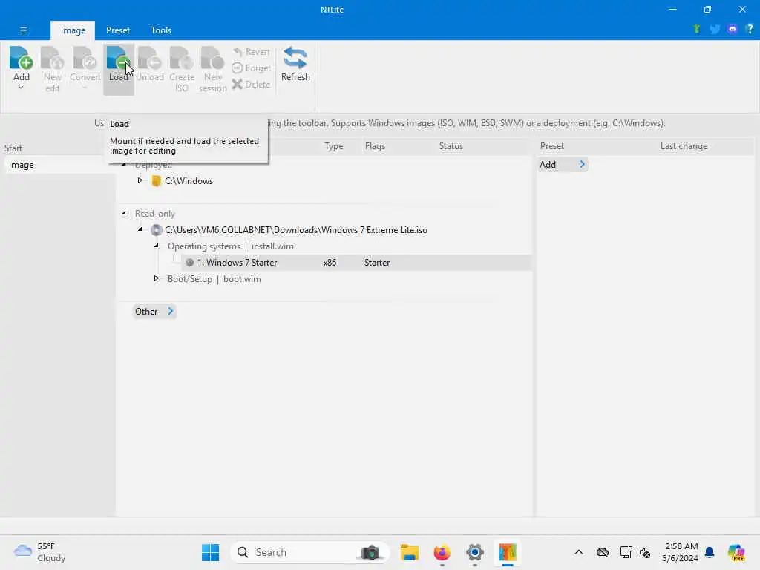This screenshot has height=570, width=760.
Task: Click the Type column header
Action: (333, 146)
